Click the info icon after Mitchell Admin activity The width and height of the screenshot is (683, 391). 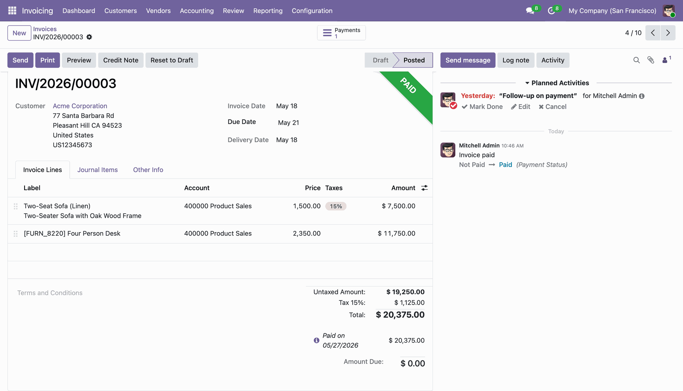pyautogui.click(x=642, y=96)
